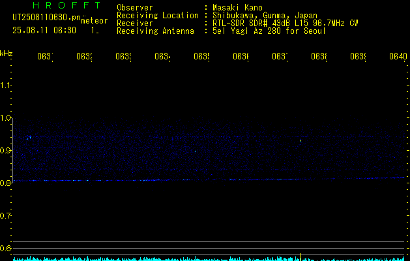The width and height of the screenshot is (410, 261).
Task: Click the 'Receiver' field label
Action: [x=135, y=23]
